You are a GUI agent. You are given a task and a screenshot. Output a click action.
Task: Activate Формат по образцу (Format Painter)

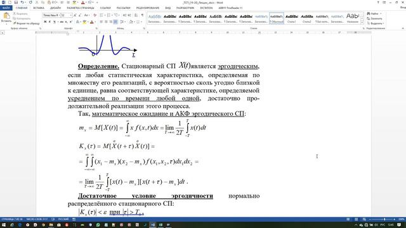[x=27, y=23]
